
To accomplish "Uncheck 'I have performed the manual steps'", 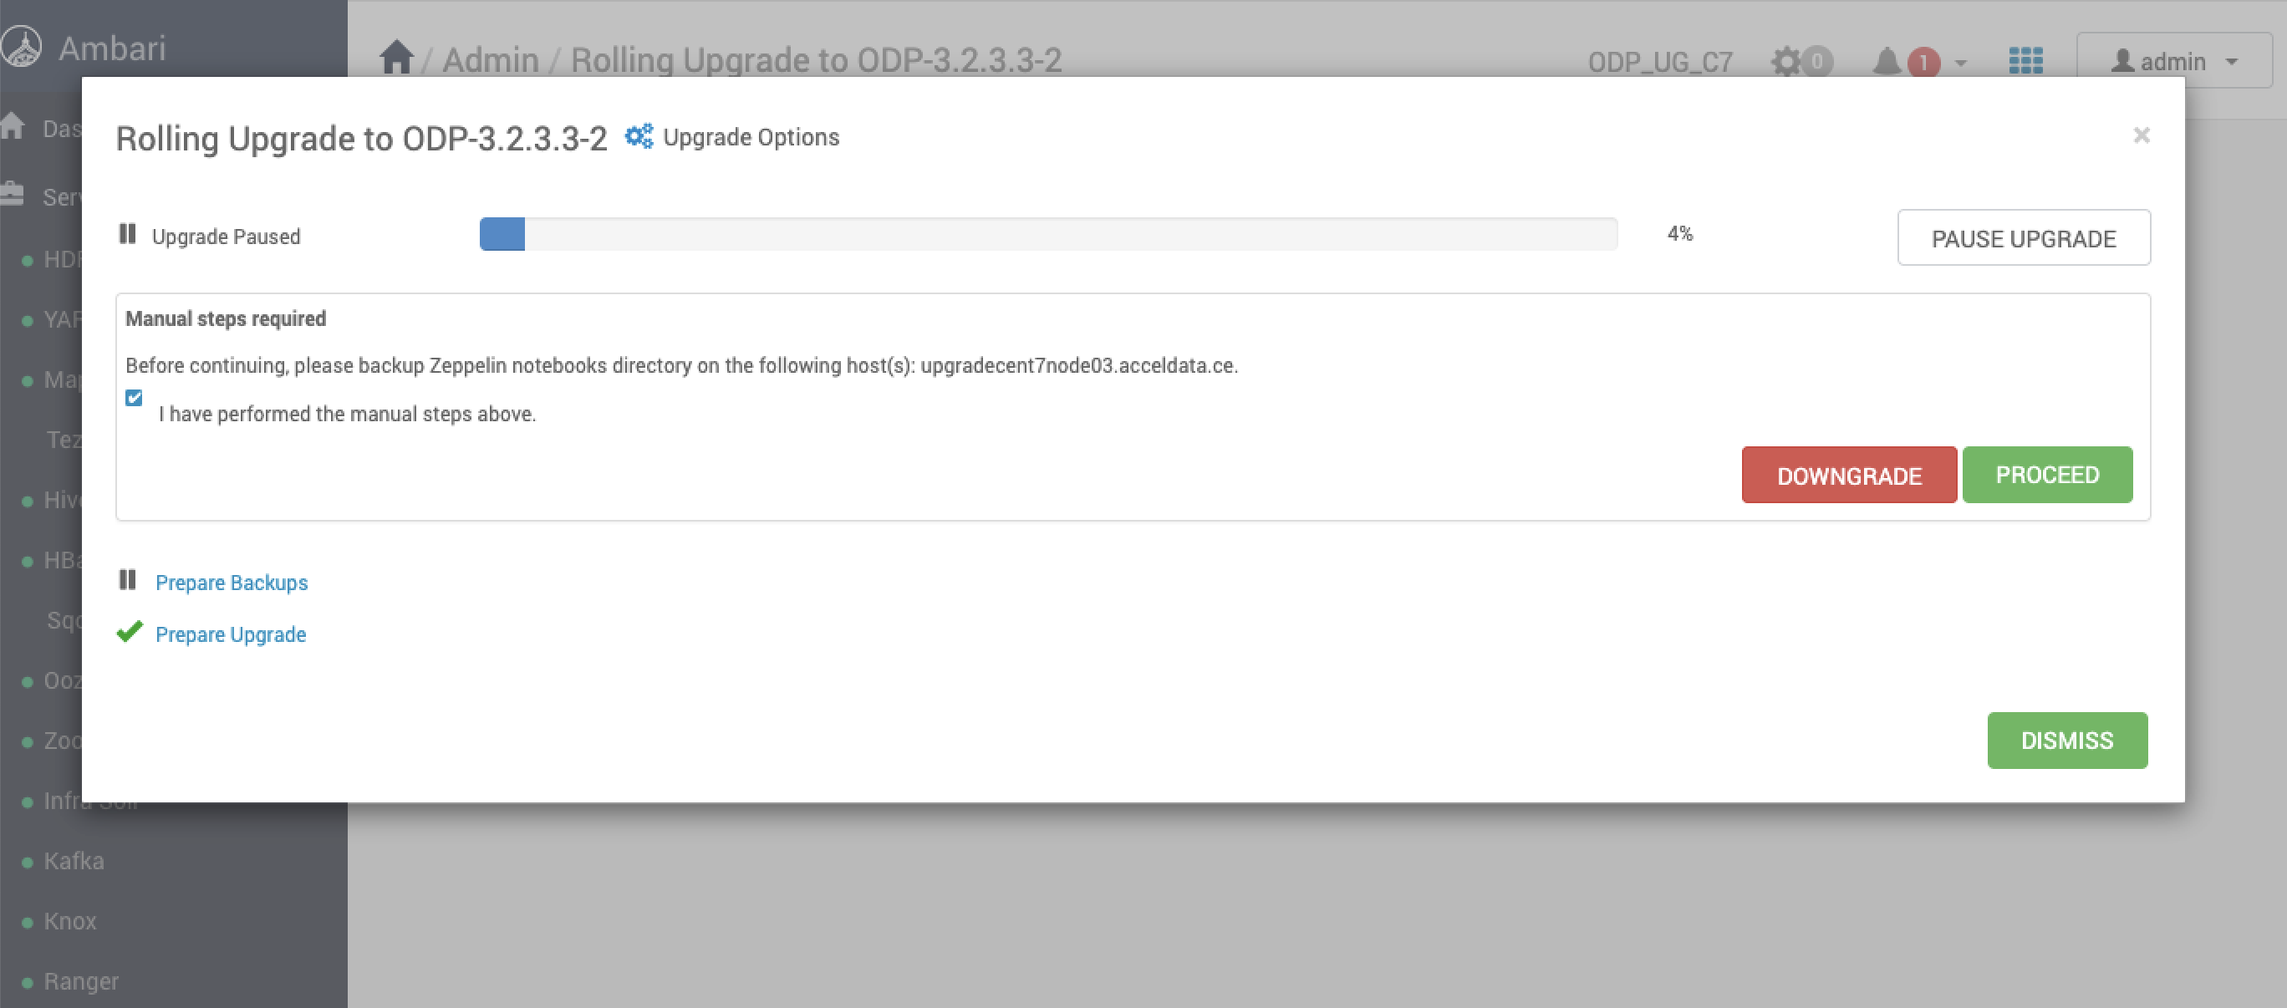I will (134, 398).
